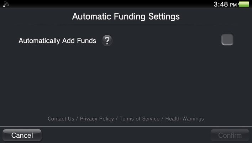Click the 3:48 clock time
Image resolution: width=252 pixels, height=143 pixels.
point(221,5)
